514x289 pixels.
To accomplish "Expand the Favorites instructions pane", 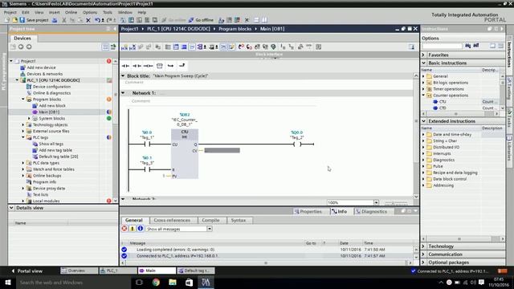I will [x=423, y=55].
